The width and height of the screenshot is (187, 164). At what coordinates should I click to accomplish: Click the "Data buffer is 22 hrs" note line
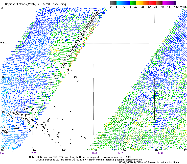(x=89, y=160)
